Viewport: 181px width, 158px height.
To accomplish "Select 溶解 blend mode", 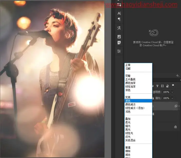I will 138,69.
